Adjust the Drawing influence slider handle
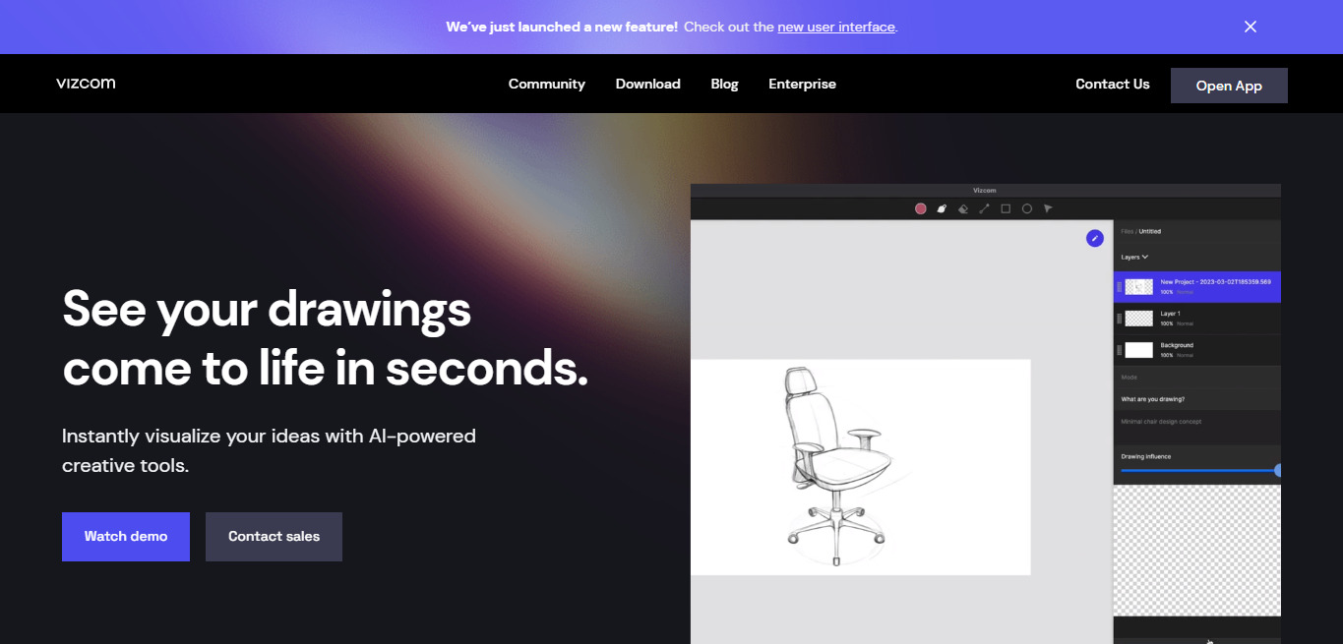The height and width of the screenshot is (644, 1343). point(1278,471)
